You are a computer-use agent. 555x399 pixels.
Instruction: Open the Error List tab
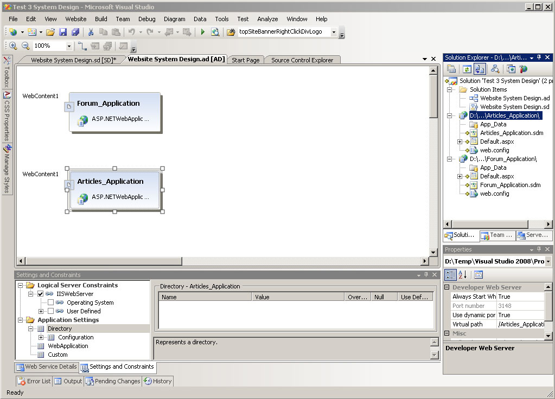click(35, 381)
